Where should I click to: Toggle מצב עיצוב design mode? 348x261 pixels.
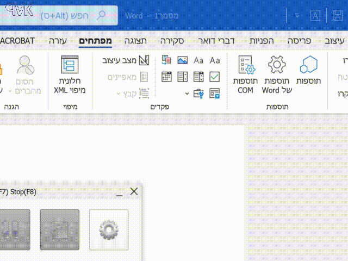tap(126, 60)
